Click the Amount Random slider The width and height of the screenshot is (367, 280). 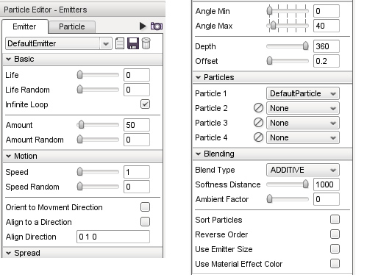[98, 140]
